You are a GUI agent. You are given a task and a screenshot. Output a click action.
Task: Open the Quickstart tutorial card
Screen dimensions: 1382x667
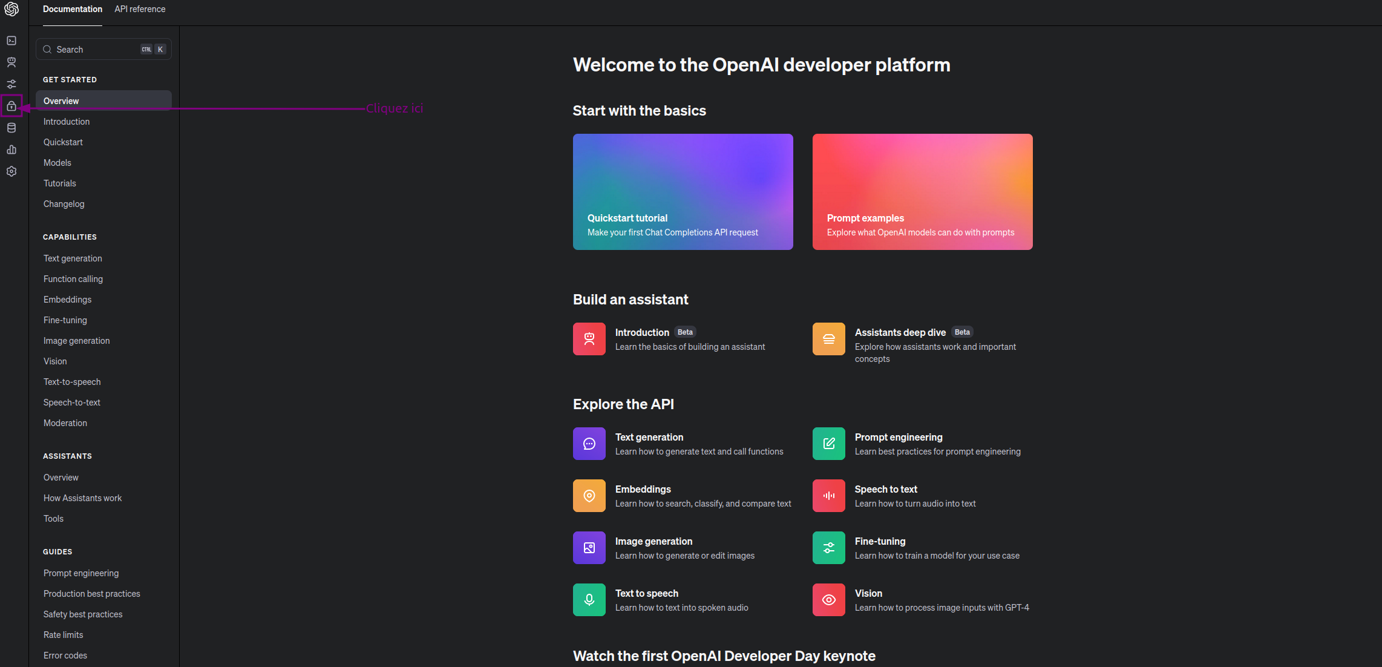click(683, 192)
